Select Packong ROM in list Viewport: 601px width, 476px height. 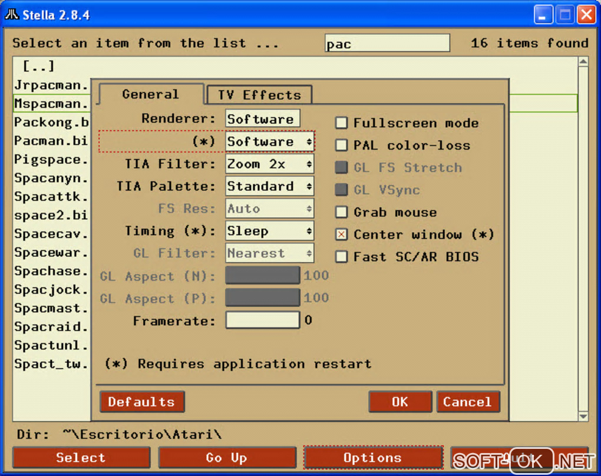tap(51, 123)
